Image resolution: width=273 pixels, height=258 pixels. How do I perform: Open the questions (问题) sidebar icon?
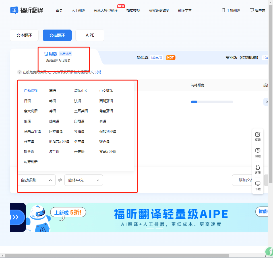258,151
